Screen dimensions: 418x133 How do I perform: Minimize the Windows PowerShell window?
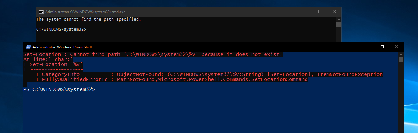[x=367, y=47]
